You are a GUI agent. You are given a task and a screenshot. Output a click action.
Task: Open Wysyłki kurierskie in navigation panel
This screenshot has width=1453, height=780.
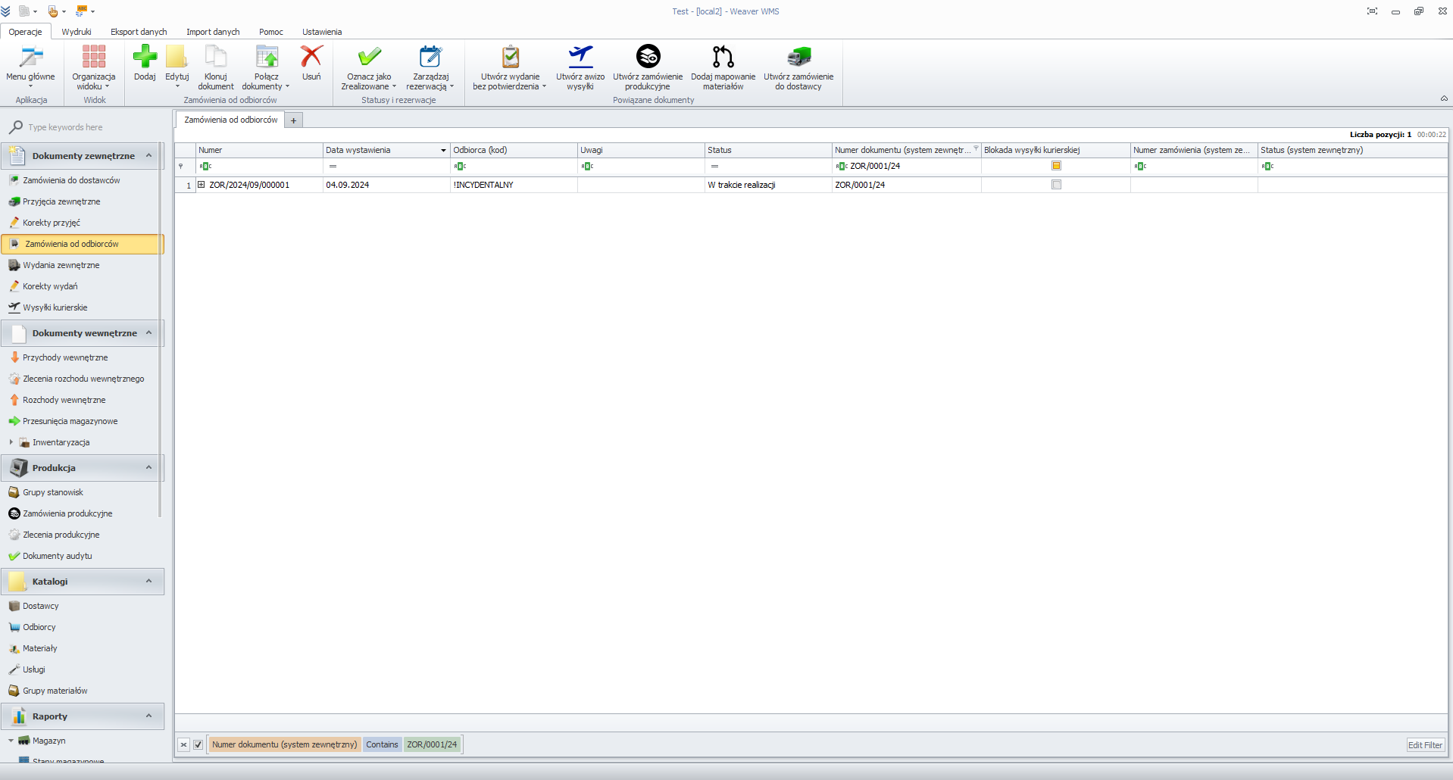(55, 307)
